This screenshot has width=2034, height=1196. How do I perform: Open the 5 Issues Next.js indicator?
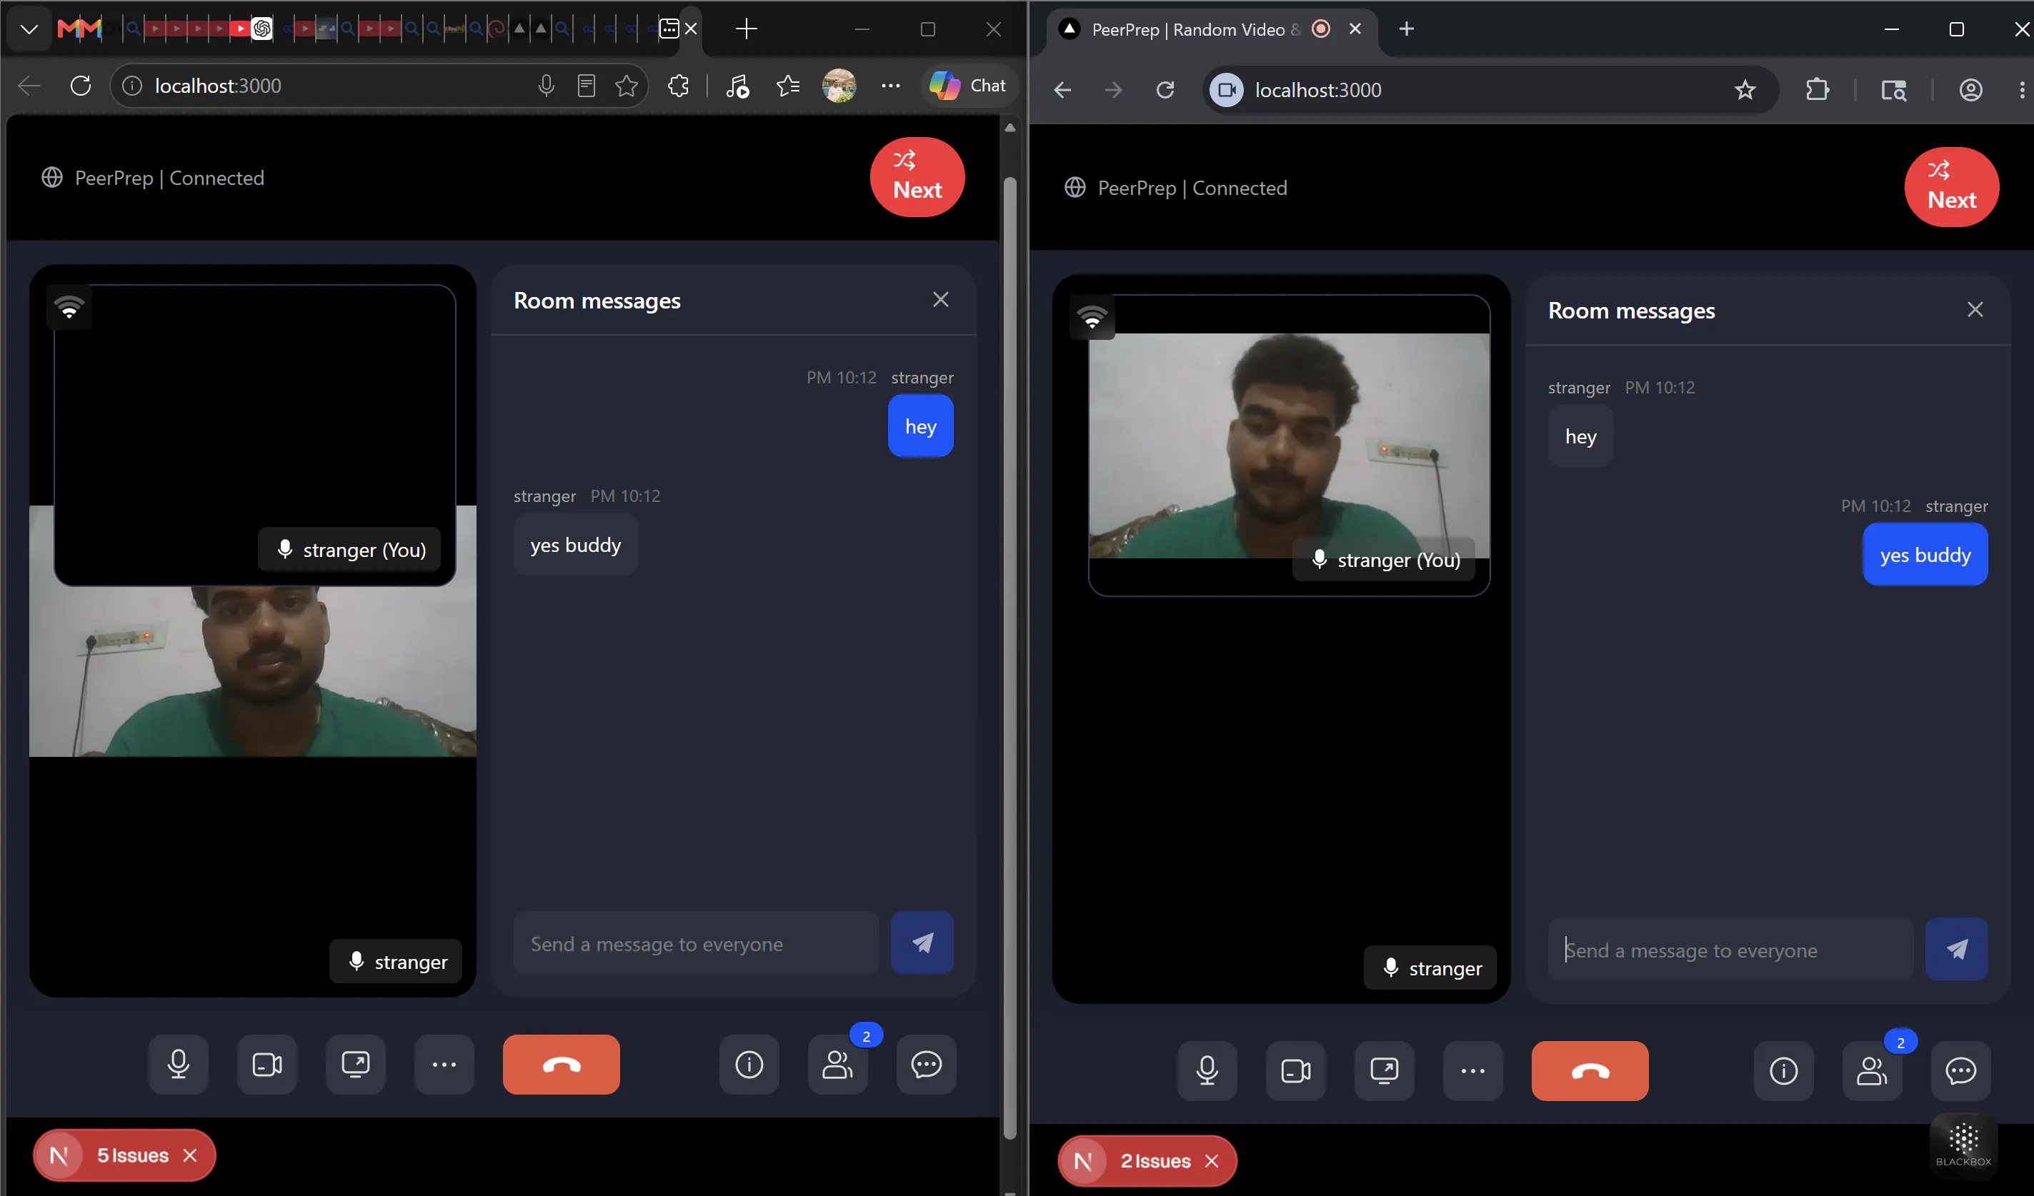[x=133, y=1156]
